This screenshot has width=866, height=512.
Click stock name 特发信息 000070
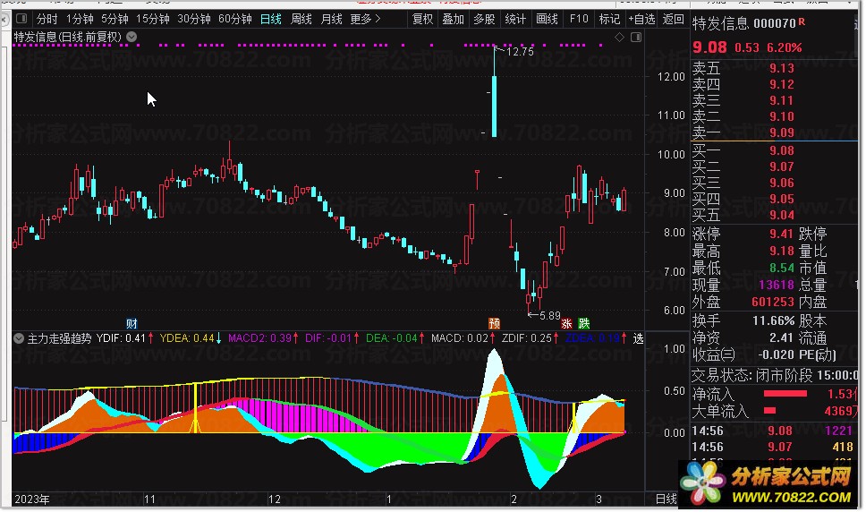[x=744, y=23]
